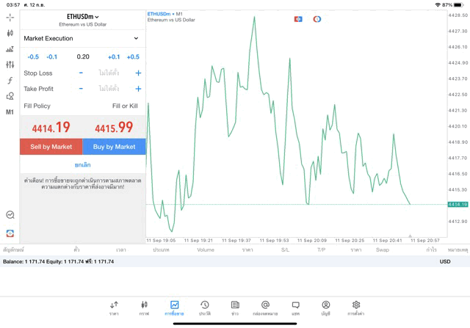Decrease Take Profit with minus button
The width and height of the screenshot is (470, 328).
click(81, 89)
